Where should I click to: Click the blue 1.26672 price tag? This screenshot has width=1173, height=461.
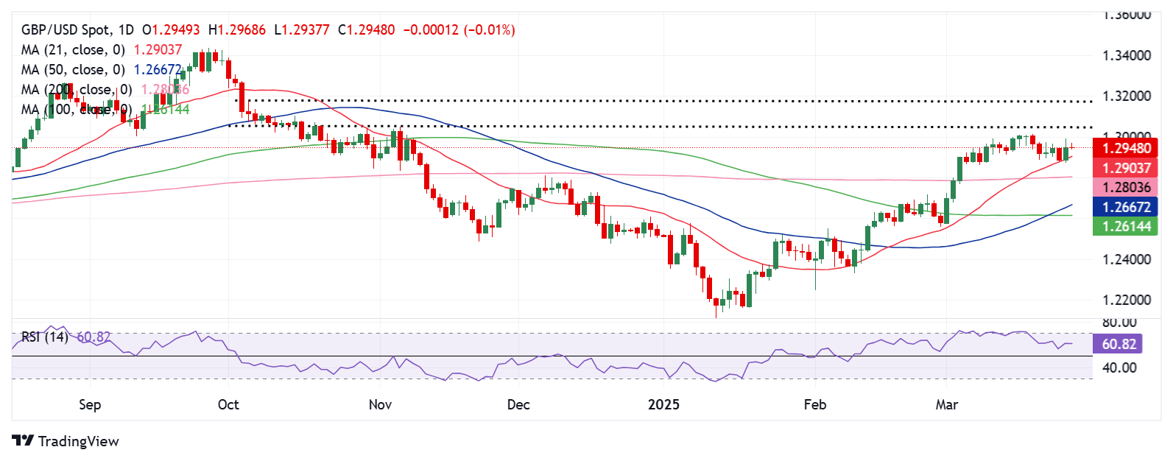(1126, 208)
